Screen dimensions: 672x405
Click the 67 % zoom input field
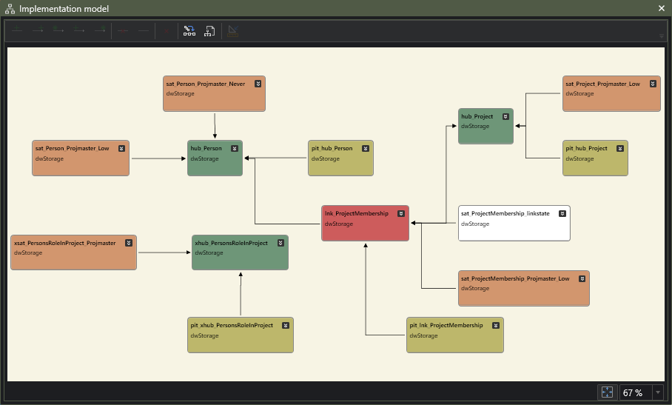click(x=634, y=392)
